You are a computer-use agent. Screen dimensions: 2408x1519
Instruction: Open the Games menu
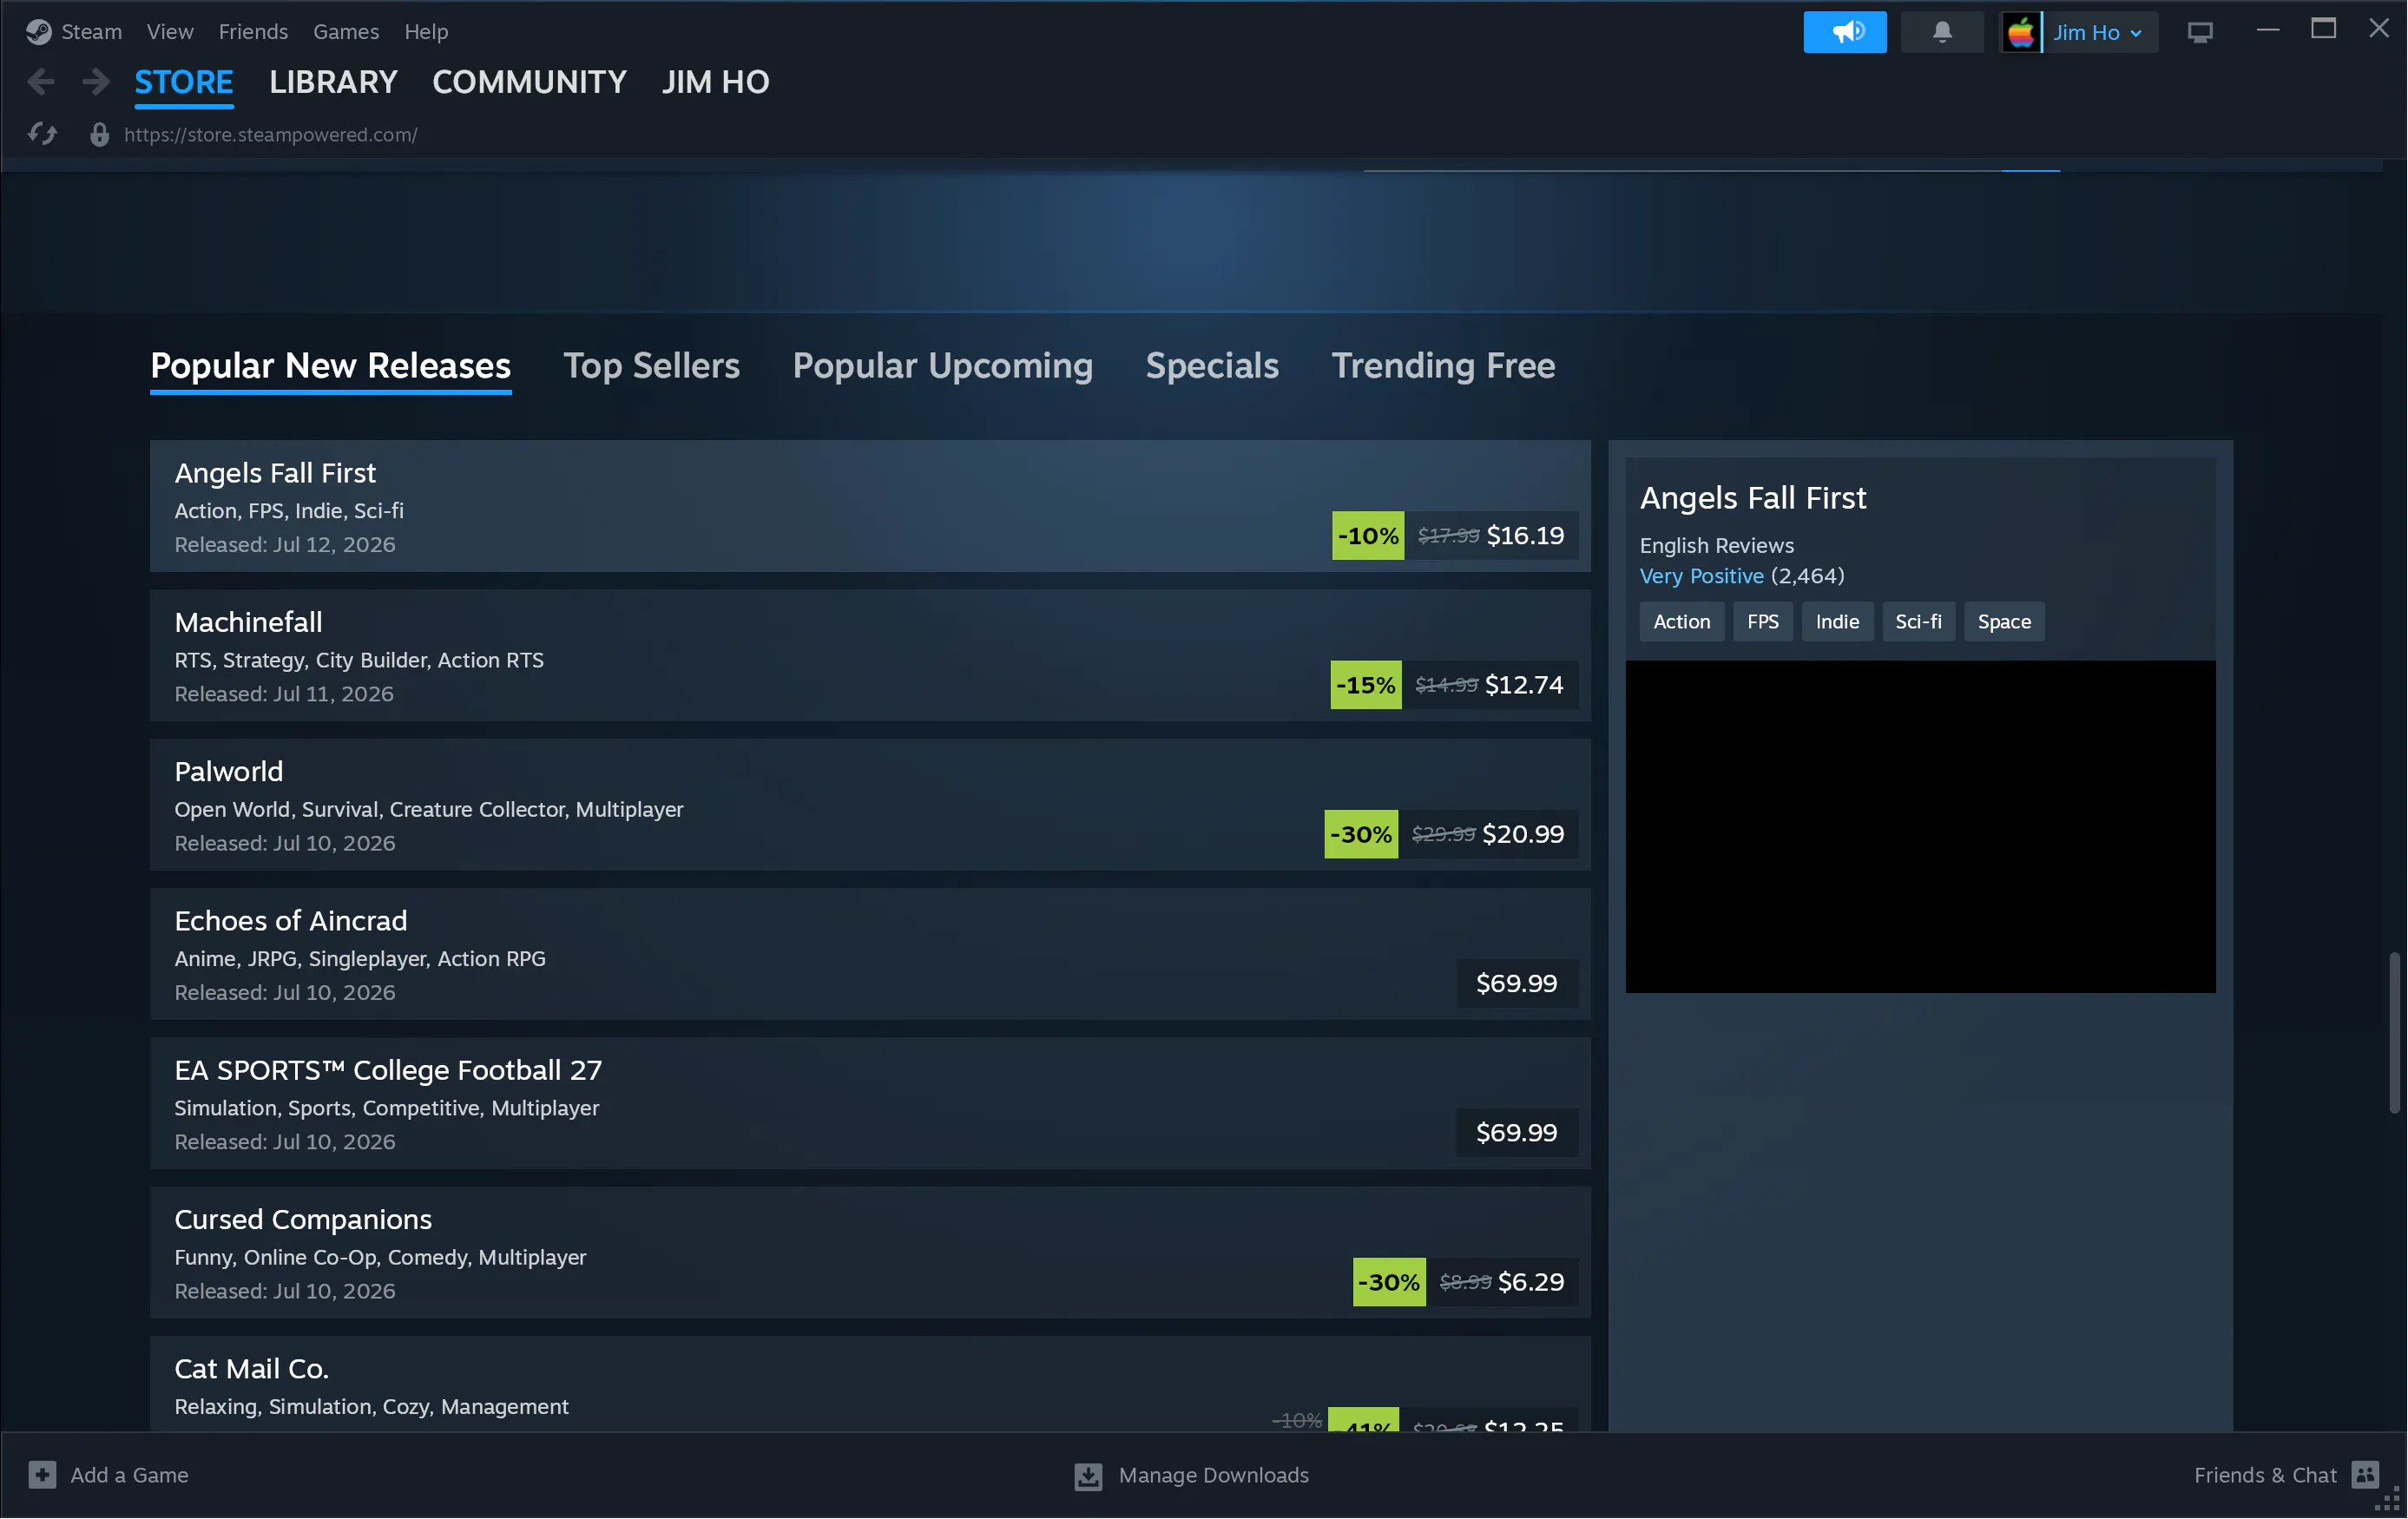[346, 32]
